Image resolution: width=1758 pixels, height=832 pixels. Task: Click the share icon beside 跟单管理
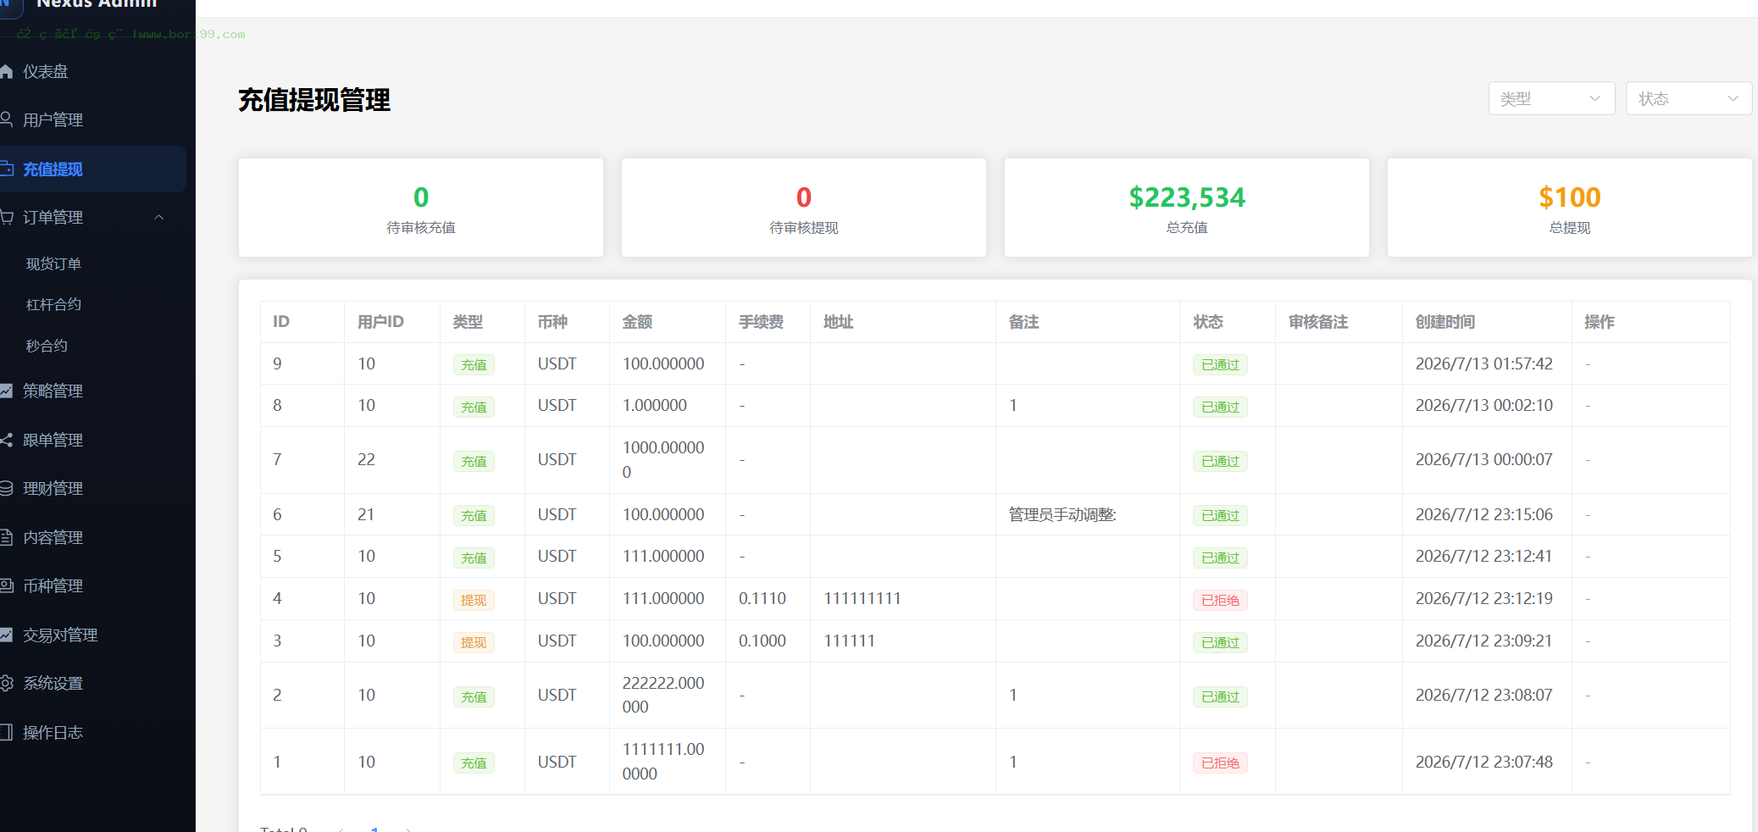point(6,440)
